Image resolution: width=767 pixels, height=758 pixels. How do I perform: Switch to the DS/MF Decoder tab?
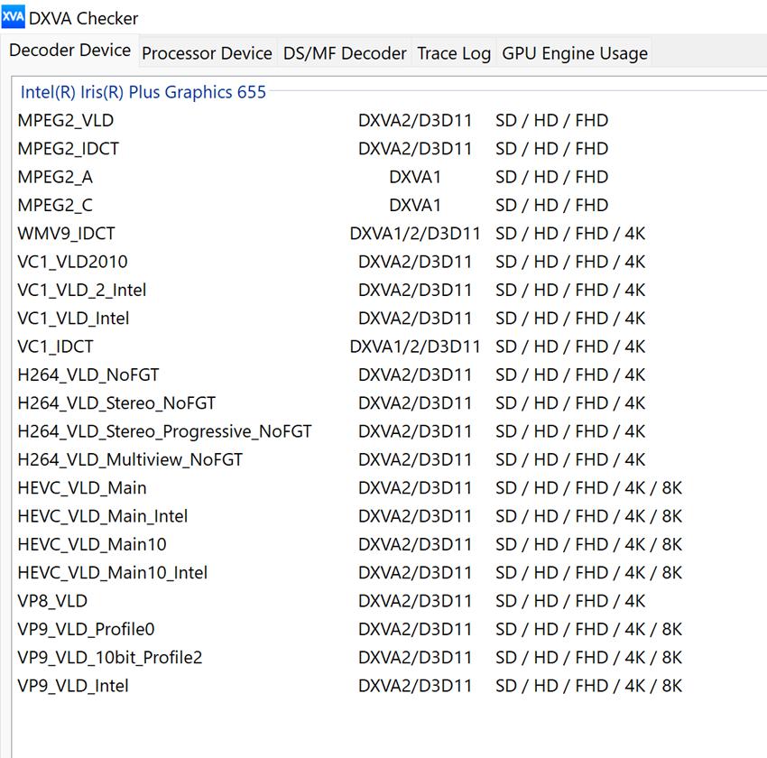(345, 53)
